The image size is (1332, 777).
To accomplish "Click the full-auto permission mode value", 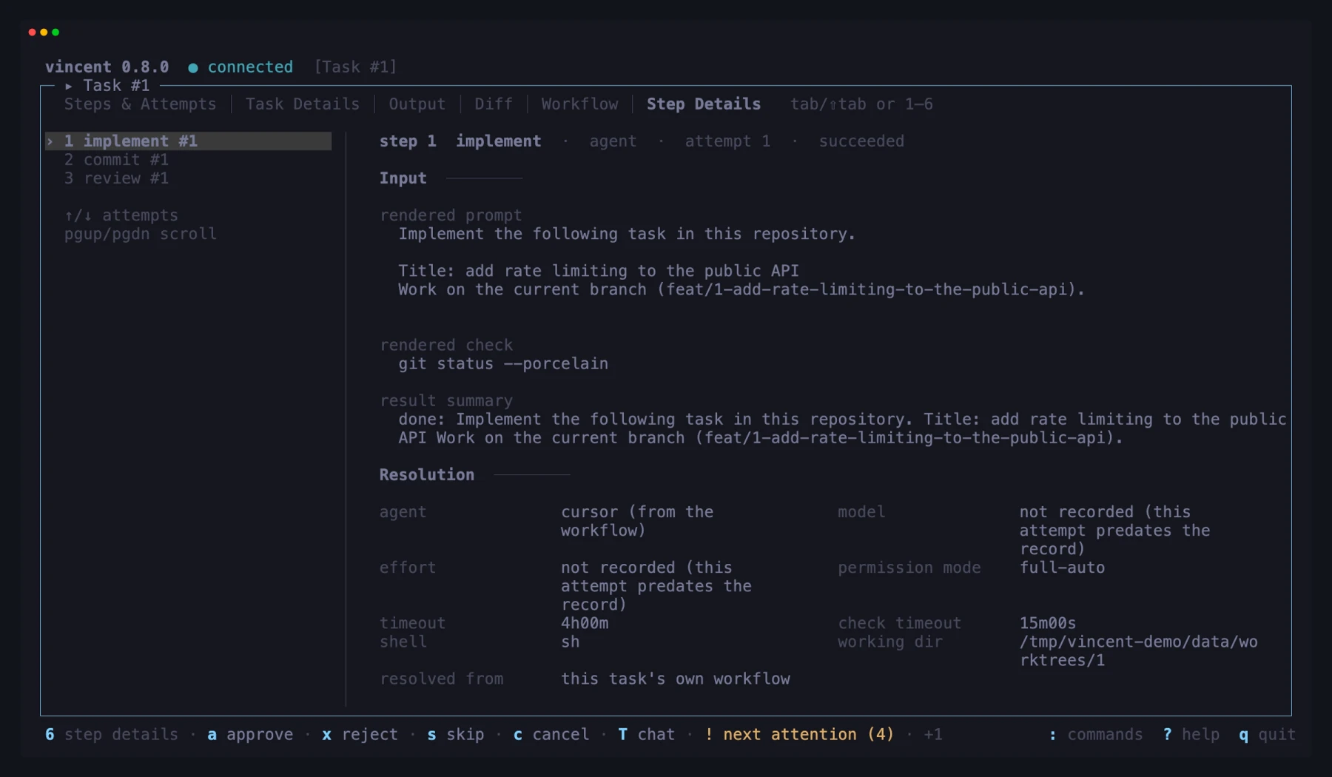I will point(1062,568).
